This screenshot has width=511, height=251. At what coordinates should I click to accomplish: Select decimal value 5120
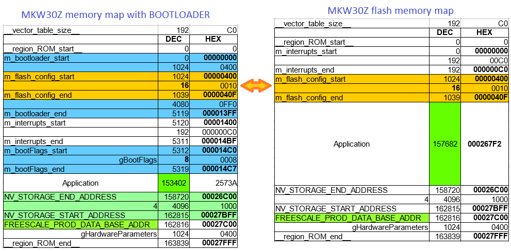tap(180, 123)
